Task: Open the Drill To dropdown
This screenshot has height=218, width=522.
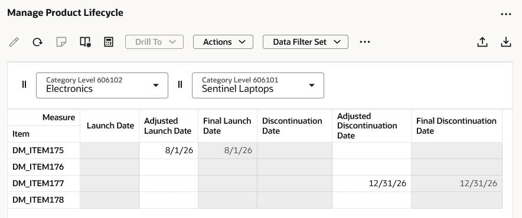Action: pos(155,42)
